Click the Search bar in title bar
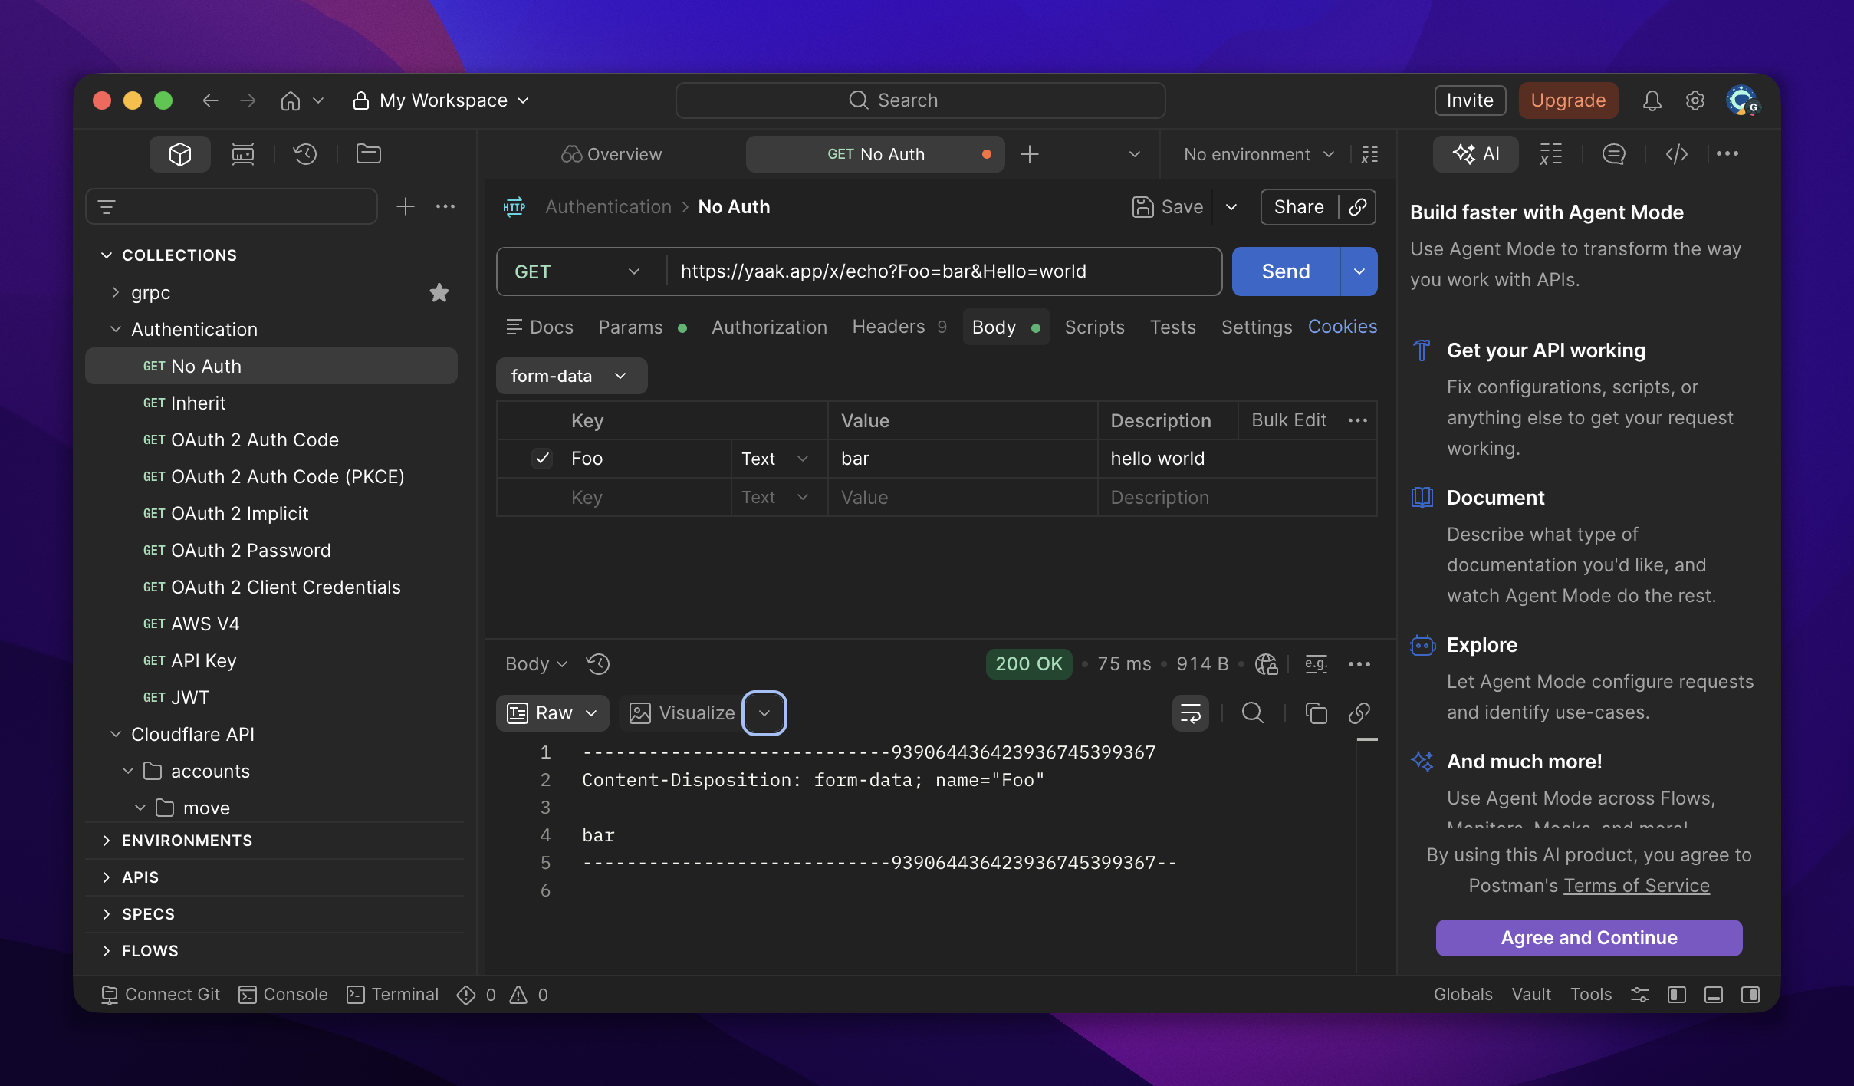Viewport: 1854px width, 1086px height. click(x=920, y=100)
